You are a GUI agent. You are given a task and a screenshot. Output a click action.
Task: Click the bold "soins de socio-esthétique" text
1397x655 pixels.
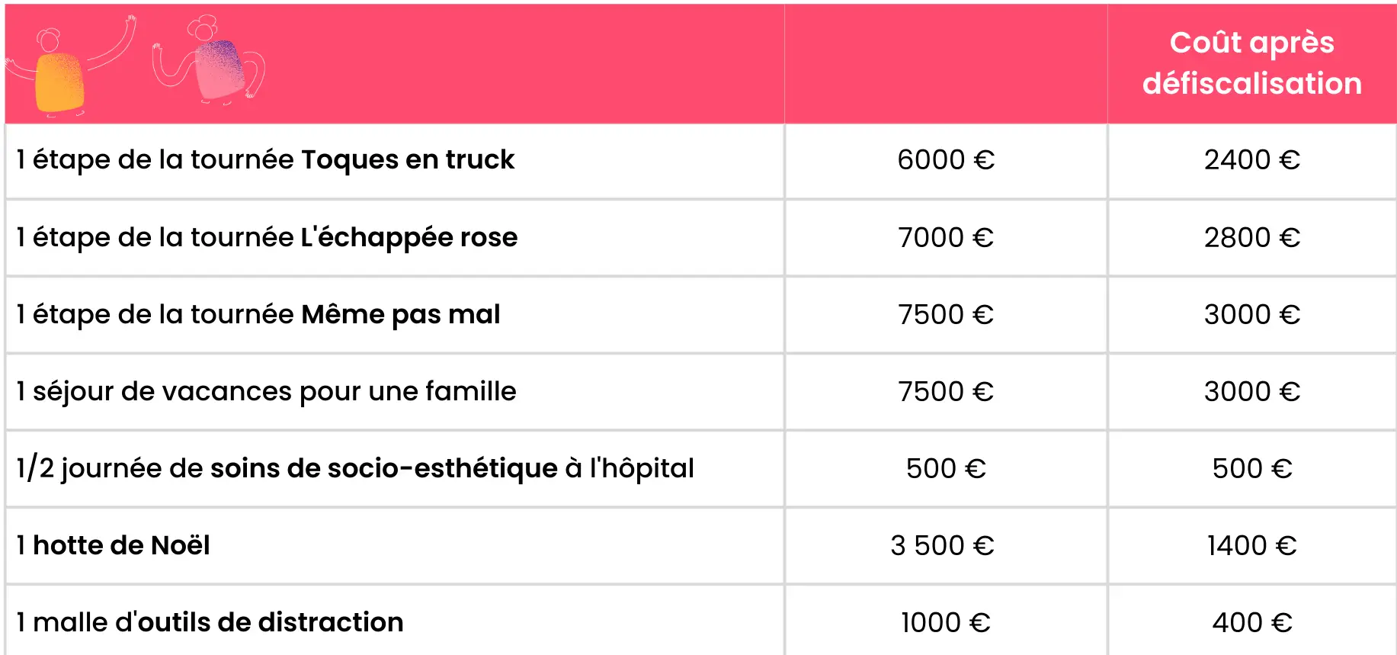(384, 469)
